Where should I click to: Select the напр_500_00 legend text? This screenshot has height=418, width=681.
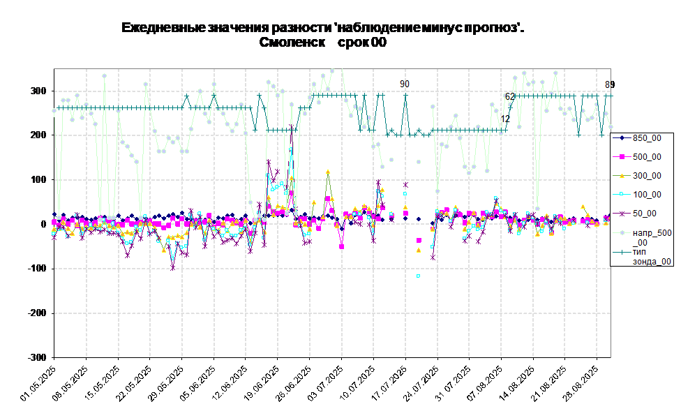(652, 237)
